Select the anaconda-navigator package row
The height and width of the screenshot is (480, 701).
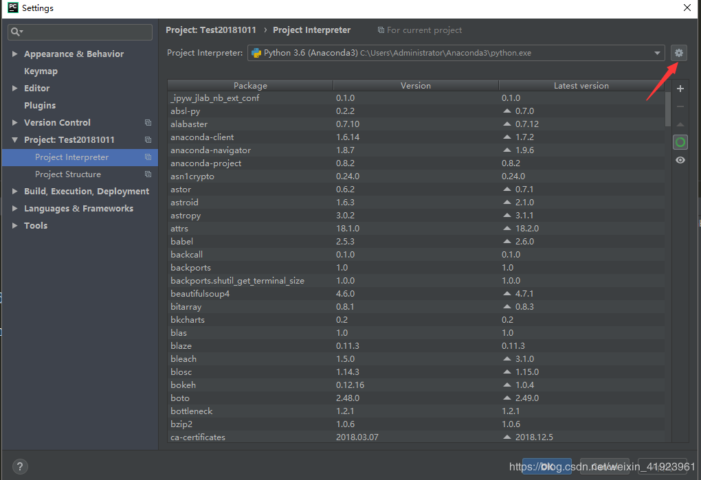pyautogui.click(x=416, y=150)
